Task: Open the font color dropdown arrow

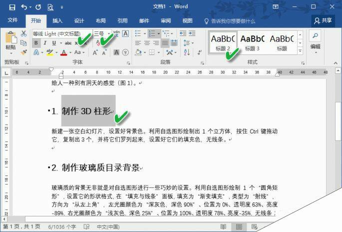Action: 70,52
